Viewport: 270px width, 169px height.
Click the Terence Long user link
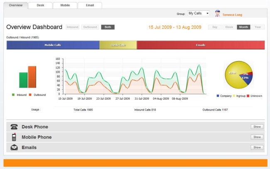[x=232, y=15]
